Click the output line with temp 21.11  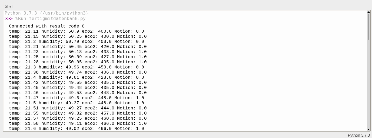coord(77,31)
